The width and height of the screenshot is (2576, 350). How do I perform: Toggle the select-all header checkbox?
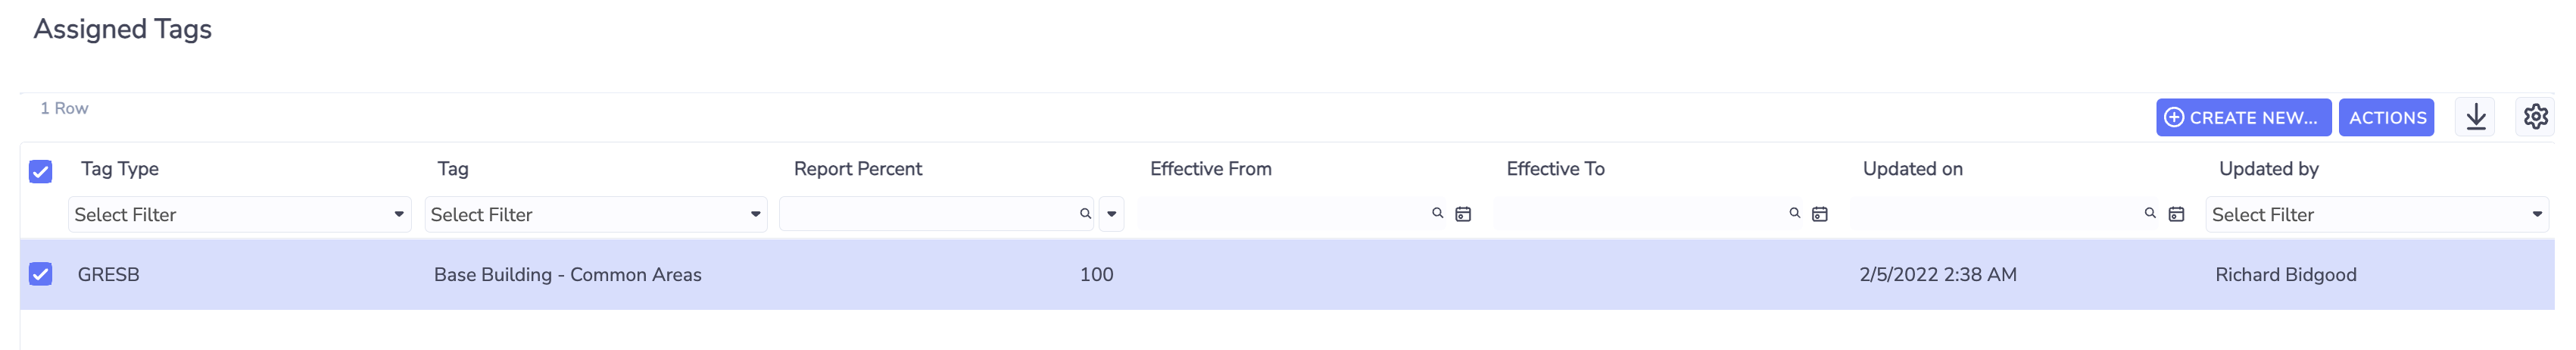click(x=40, y=172)
